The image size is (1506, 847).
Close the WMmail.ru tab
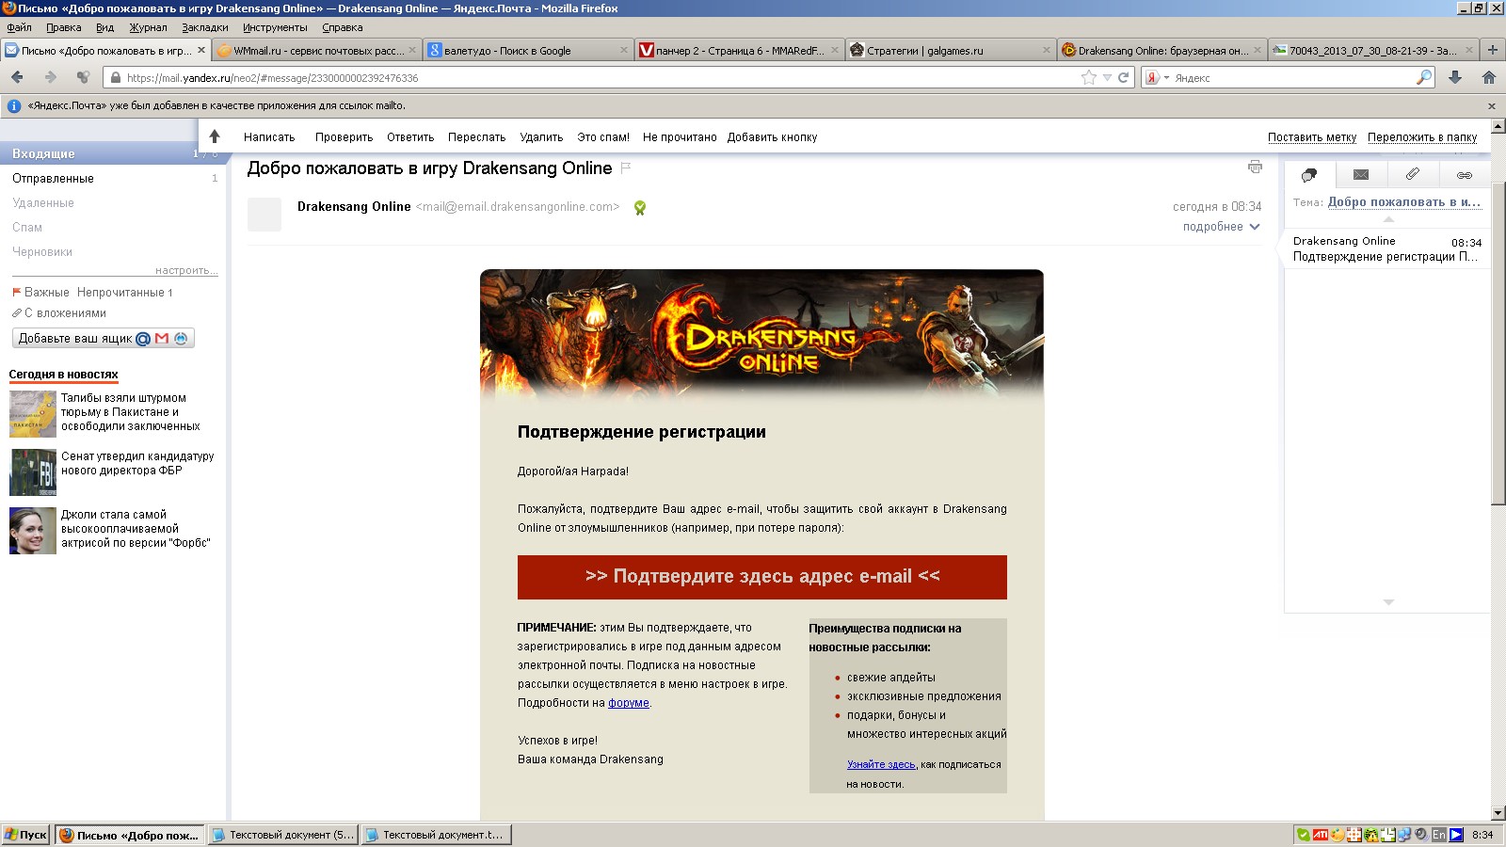(412, 50)
